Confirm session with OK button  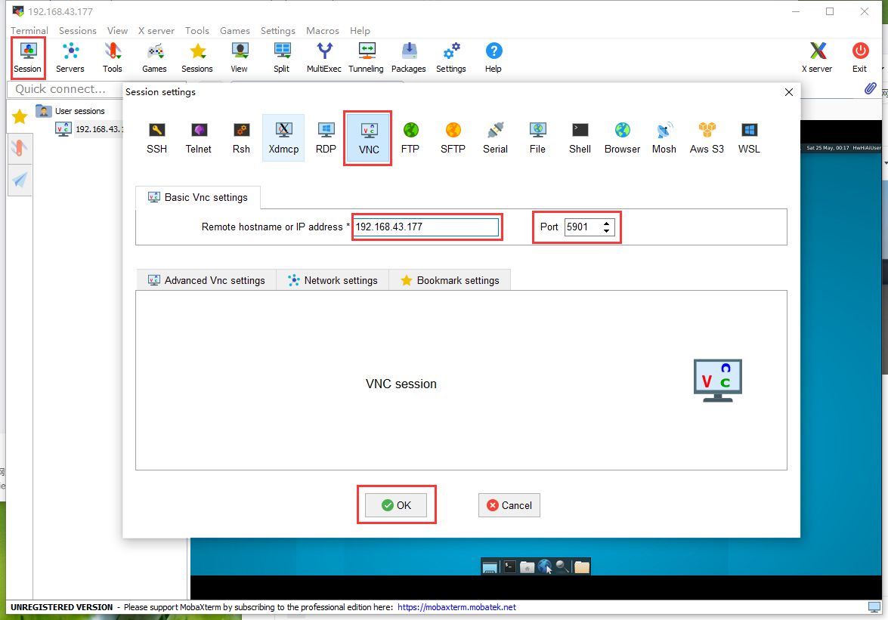(396, 505)
